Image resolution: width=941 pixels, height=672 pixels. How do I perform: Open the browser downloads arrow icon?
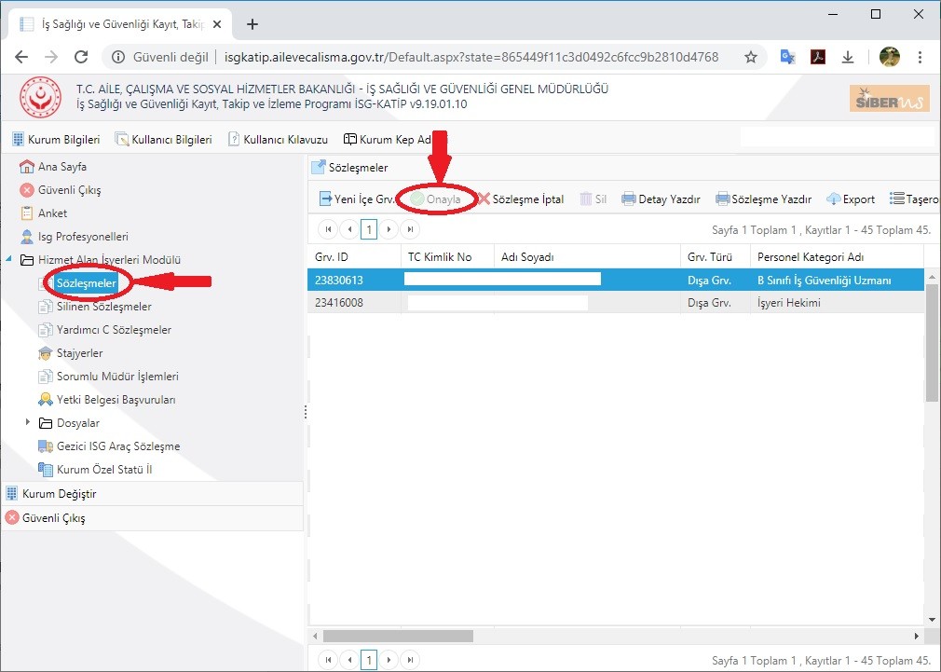(x=848, y=57)
